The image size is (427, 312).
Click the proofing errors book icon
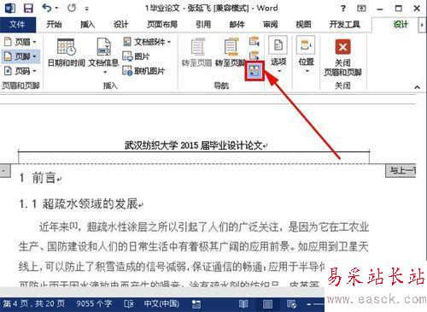click(x=129, y=304)
